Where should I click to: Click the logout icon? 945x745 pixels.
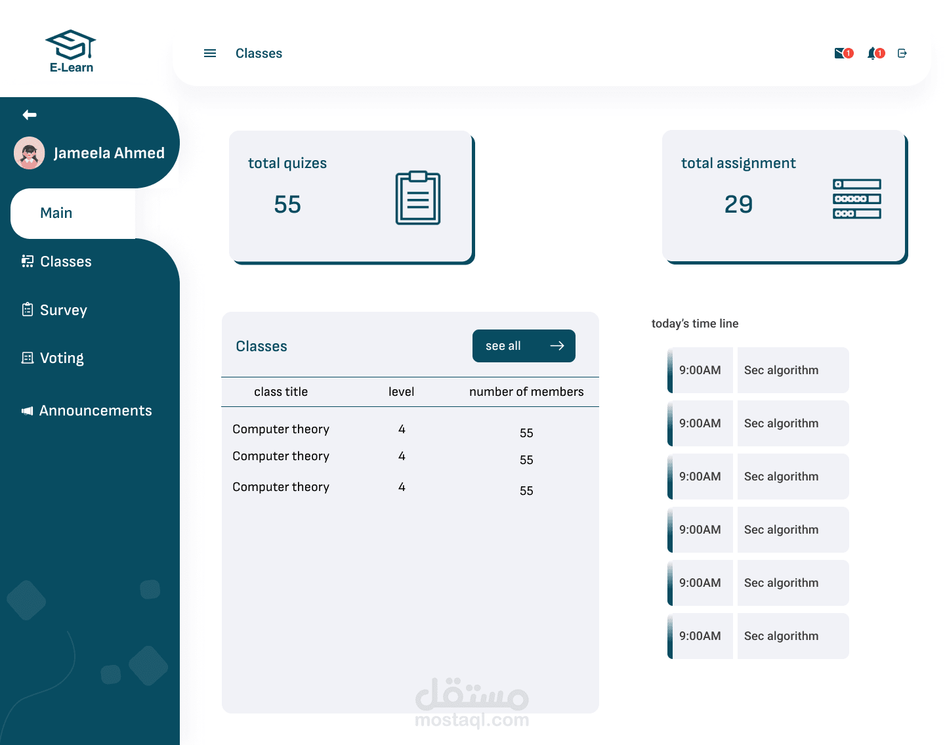point(902,53)
